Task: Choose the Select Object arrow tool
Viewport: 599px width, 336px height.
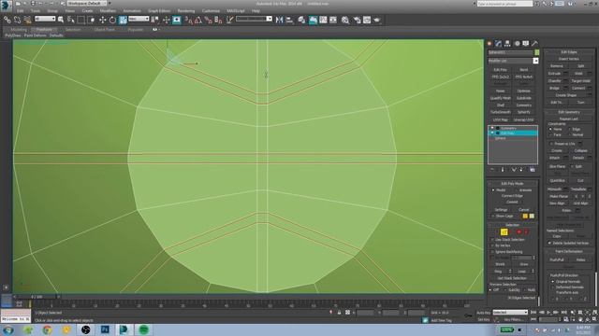Action: [x=61, y=20]
